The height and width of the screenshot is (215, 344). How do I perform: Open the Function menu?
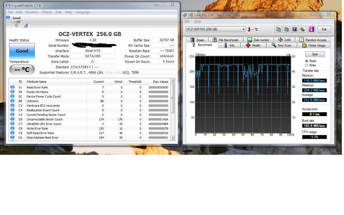pos(32,12)
